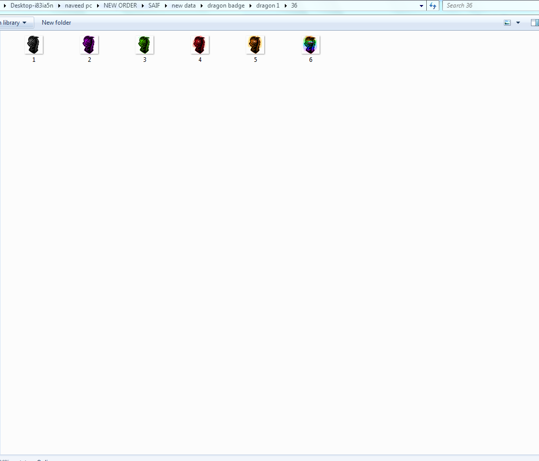The width and height of the screenshot is (539, 461).
Task: Expand the arrow after dragon badge
Action: (251, 6)
